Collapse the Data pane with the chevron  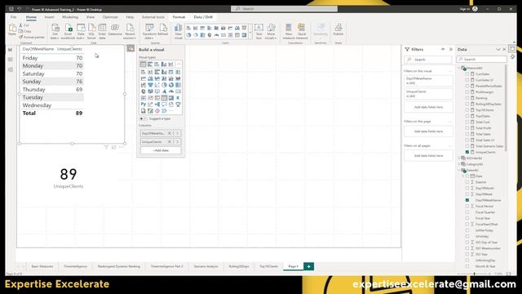pyautogui.click(x=498, y=49)
